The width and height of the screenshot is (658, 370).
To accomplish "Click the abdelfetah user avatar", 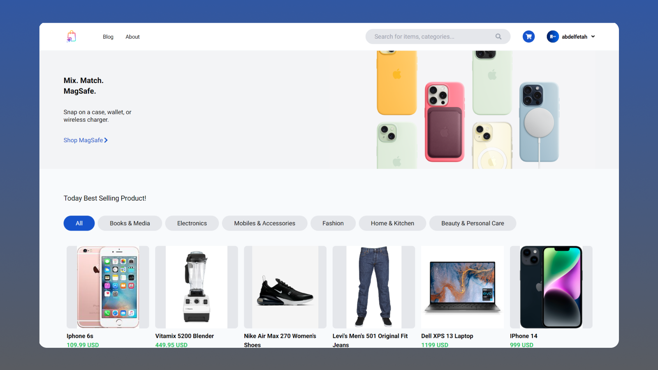I will [553, 37].
